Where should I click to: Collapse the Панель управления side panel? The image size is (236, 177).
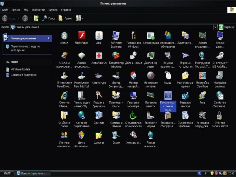[x=48, y=38]
